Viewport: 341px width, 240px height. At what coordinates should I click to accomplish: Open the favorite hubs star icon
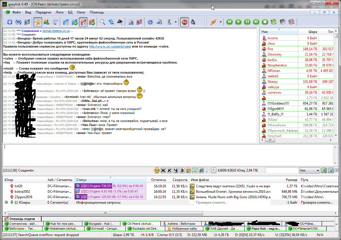pos(38,22)
